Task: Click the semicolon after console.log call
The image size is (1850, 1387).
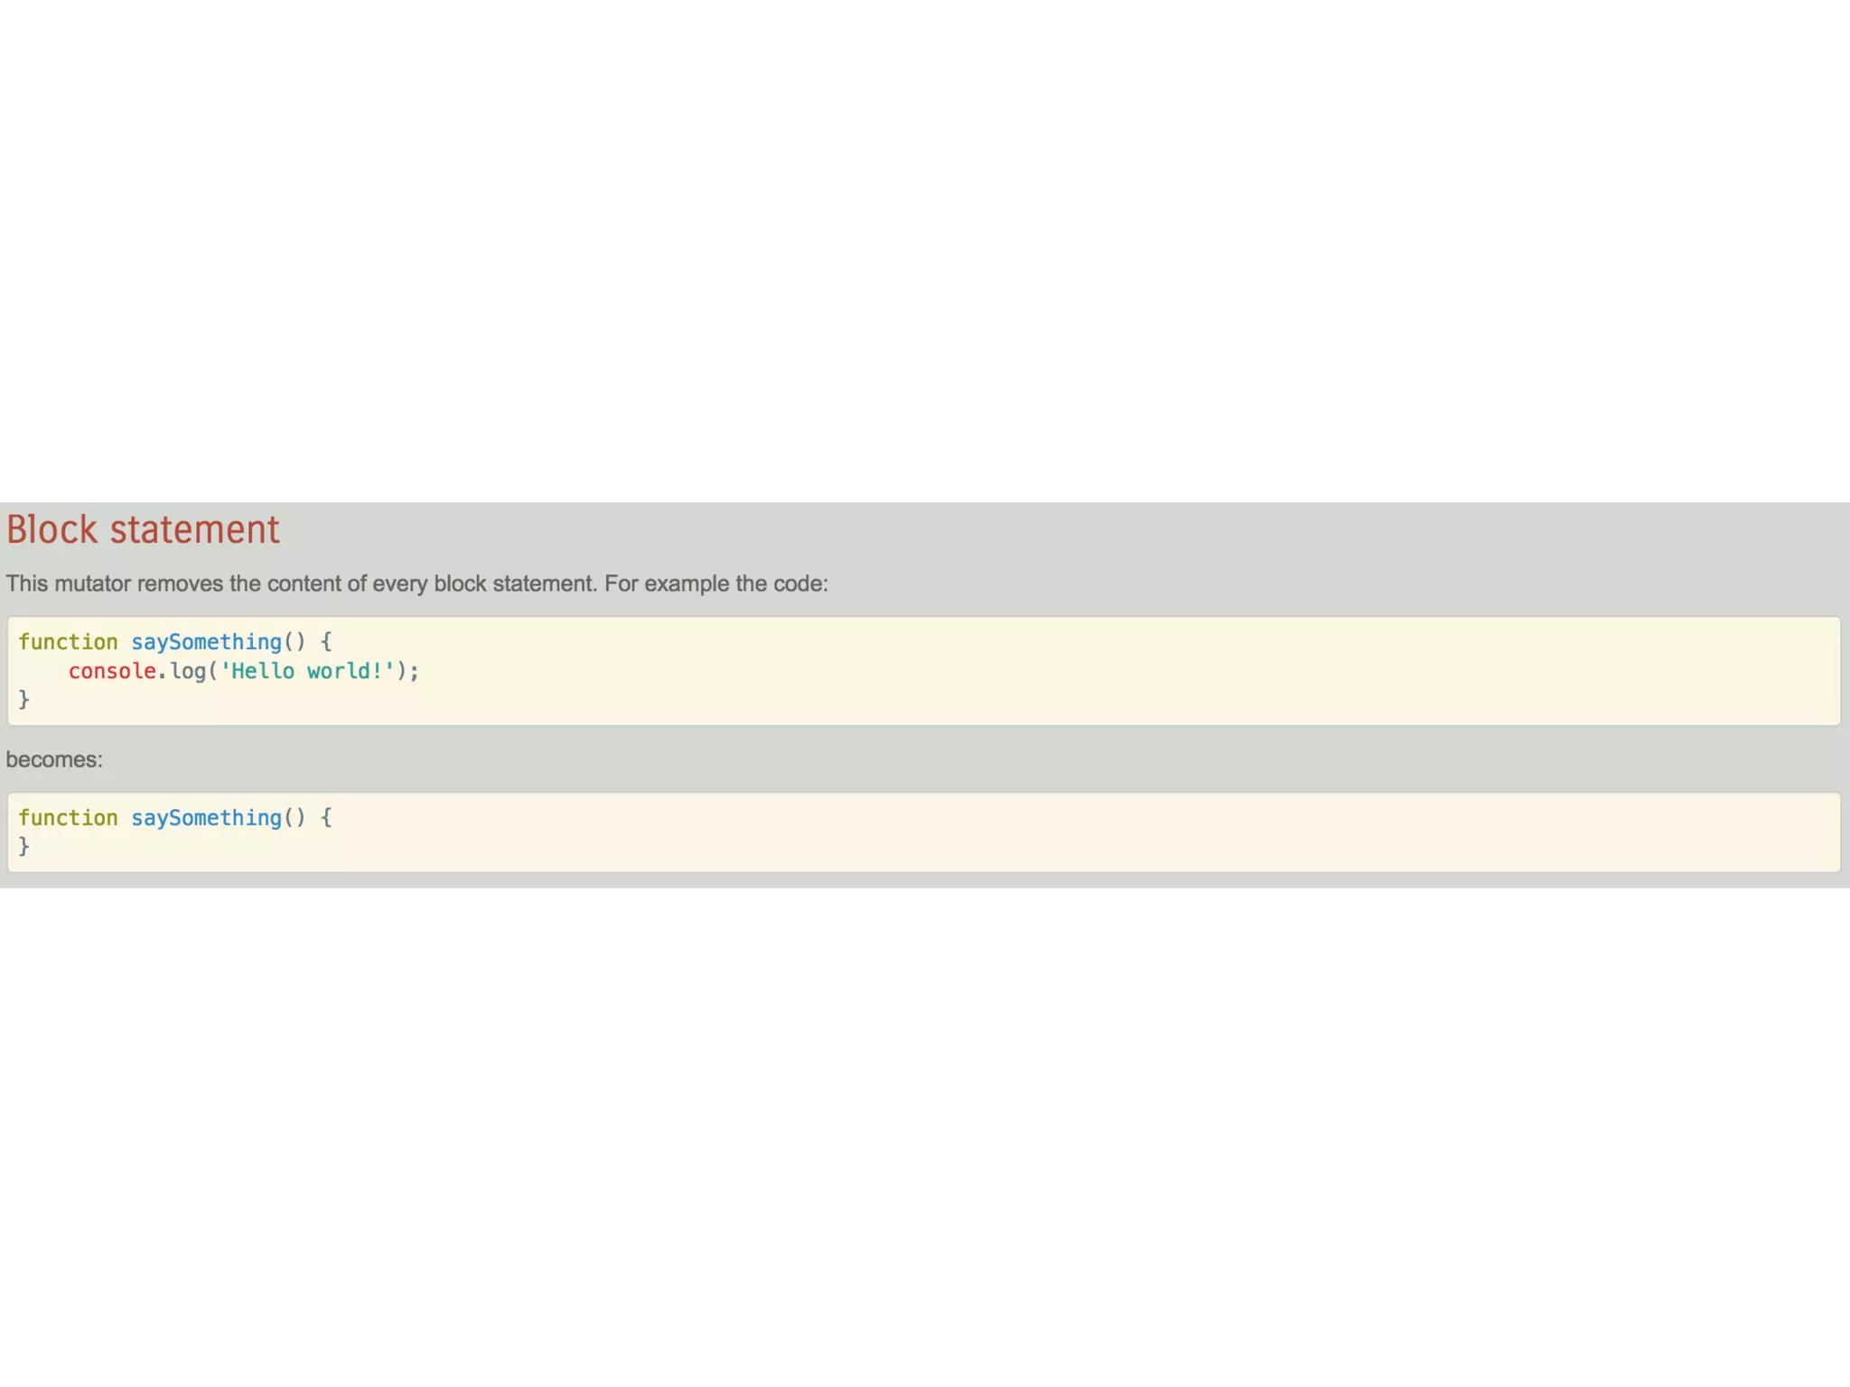Action: coord(415,671)
